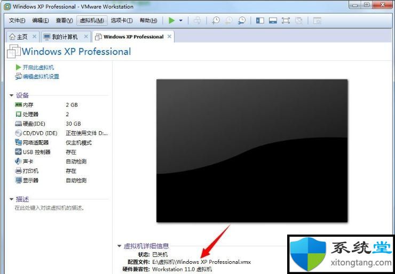The image size is (395, 274).
Task: Click the sound card speaker icon
Action: coord(18,162)
